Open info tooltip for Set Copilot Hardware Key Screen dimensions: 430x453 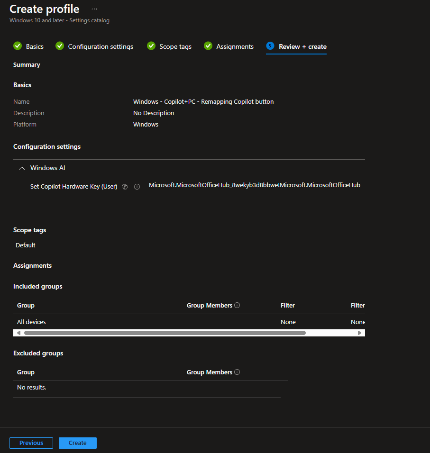click(137, 187)
